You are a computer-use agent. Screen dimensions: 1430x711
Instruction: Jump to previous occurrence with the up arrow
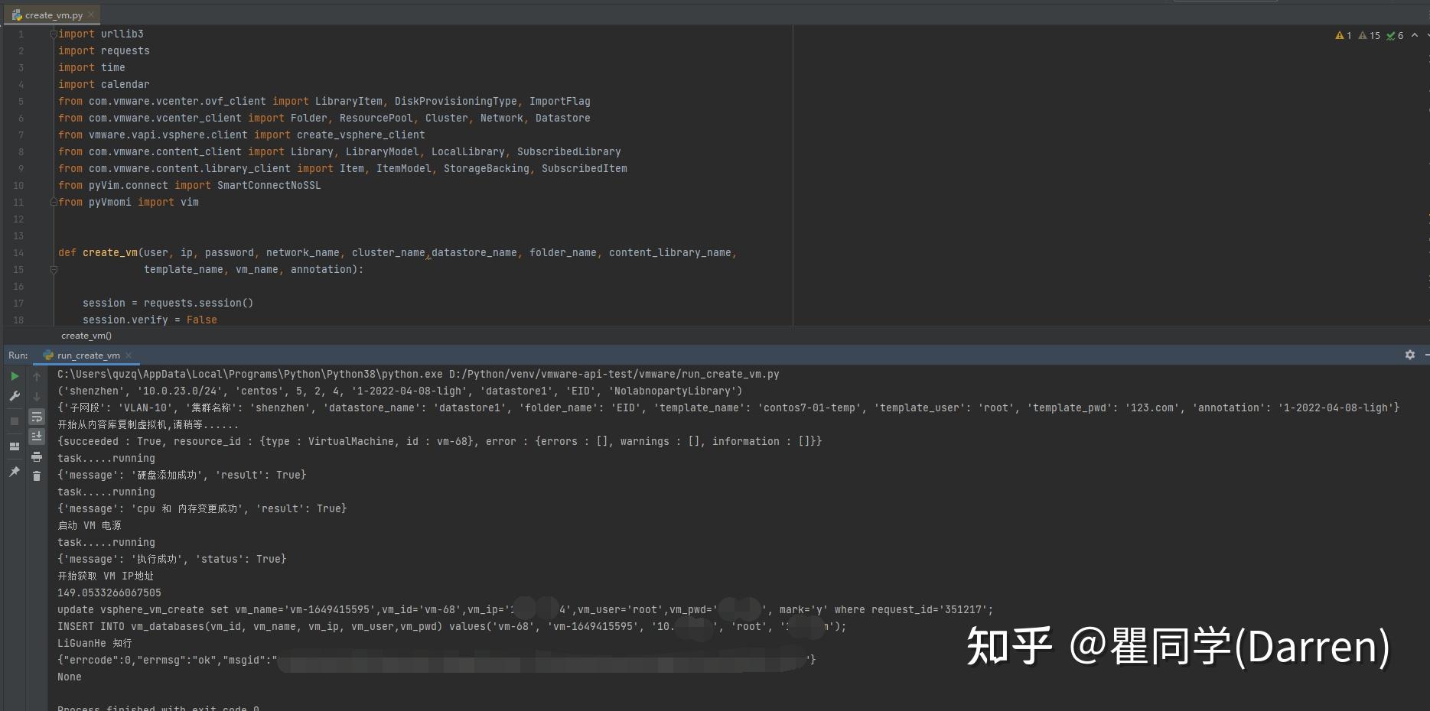[37, 376]
